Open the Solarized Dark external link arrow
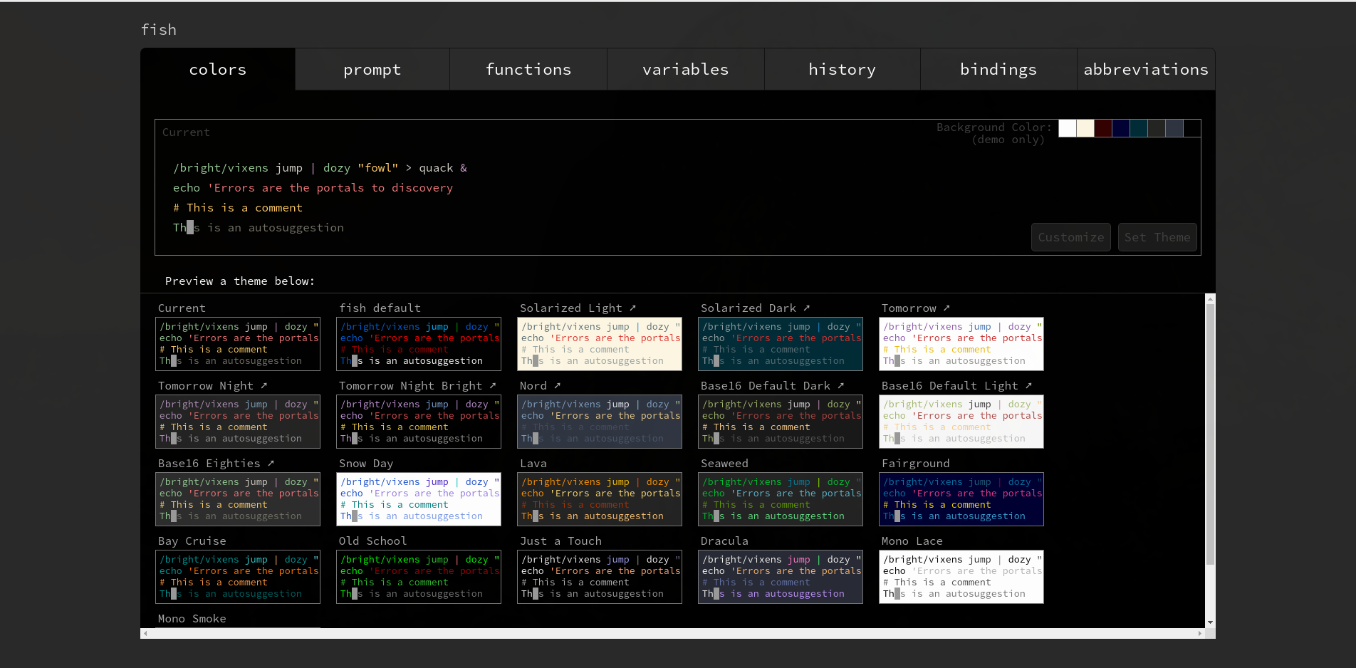This screenshot has height=668, width=1356. [806, 308]
